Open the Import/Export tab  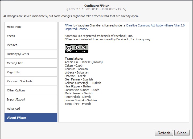[x=31, y=99]
